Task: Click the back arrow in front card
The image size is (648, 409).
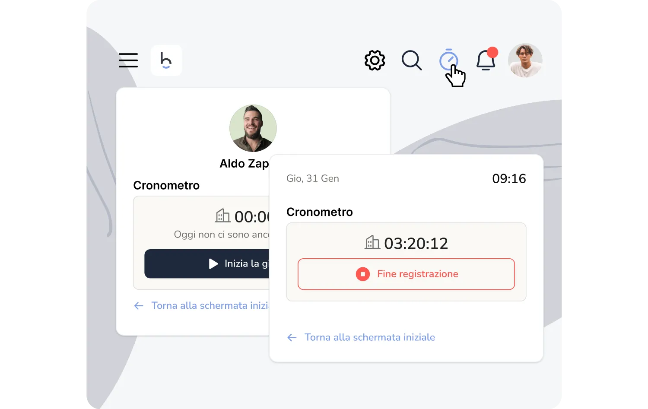Action: point(292,338)
